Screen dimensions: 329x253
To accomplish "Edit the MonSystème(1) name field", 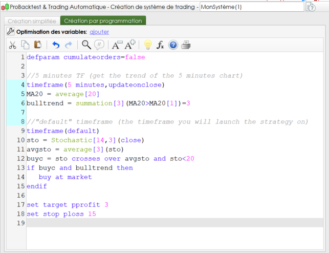I will (x=252, y=7).
